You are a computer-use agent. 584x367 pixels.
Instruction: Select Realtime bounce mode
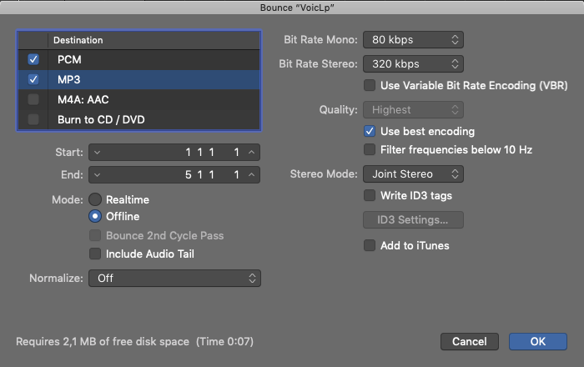(96, 200)
